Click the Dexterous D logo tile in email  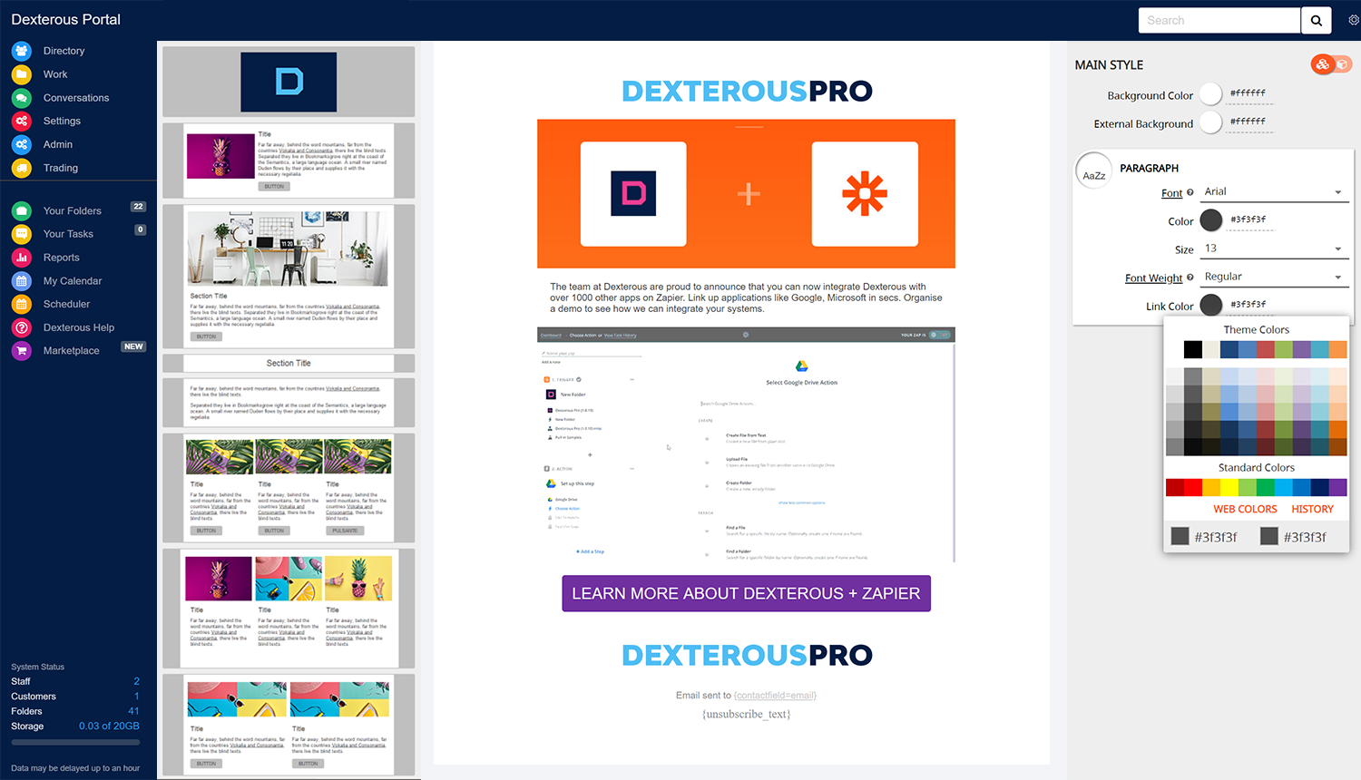point(633,193)
